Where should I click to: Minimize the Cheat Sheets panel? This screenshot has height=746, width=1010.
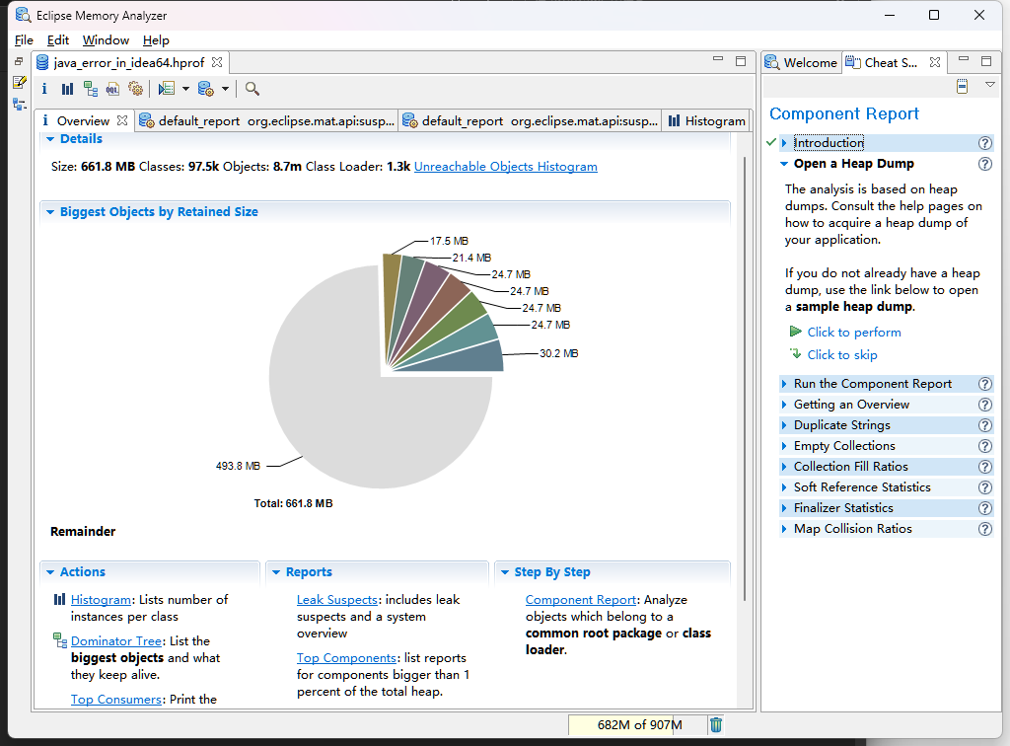click(964, 59)
